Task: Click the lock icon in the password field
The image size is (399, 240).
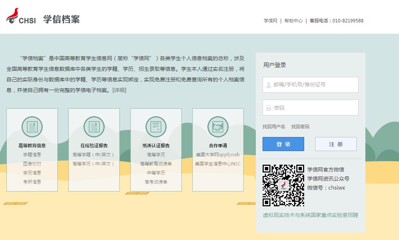Action: tap(269, 108)
